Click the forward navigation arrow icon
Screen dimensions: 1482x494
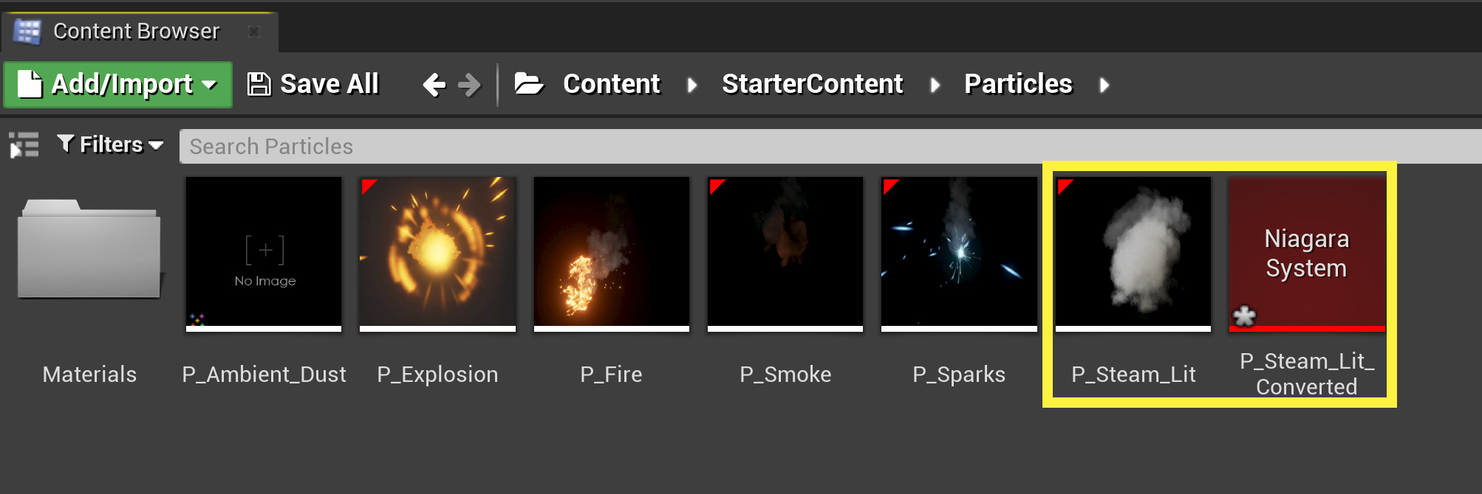click(468, 84)
